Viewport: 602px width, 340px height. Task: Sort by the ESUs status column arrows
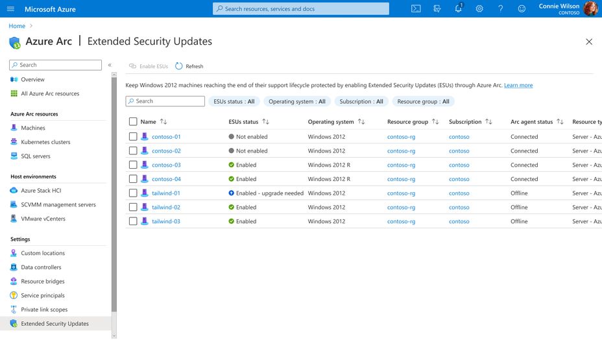pyautogui.click(x=266, y=121)
